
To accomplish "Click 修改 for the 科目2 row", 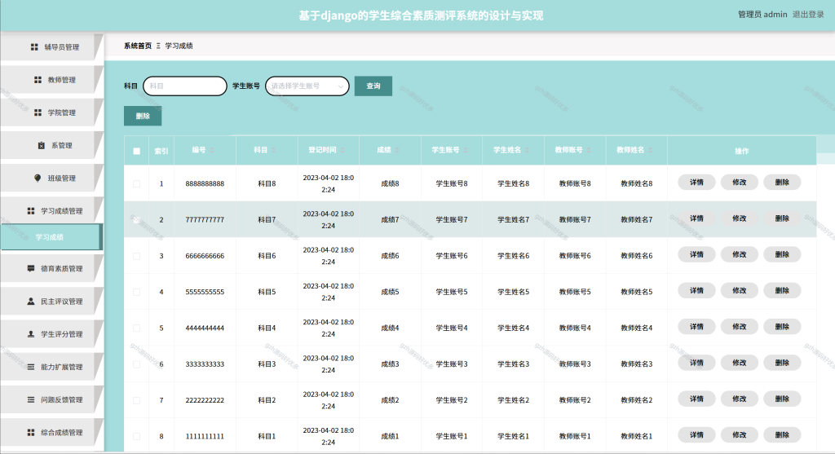I will pyautogui.click(x=739, y=399).
